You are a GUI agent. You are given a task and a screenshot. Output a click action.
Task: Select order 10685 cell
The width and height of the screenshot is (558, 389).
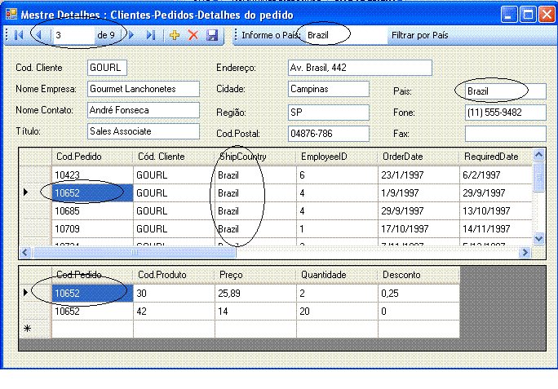tap(92, 211)
